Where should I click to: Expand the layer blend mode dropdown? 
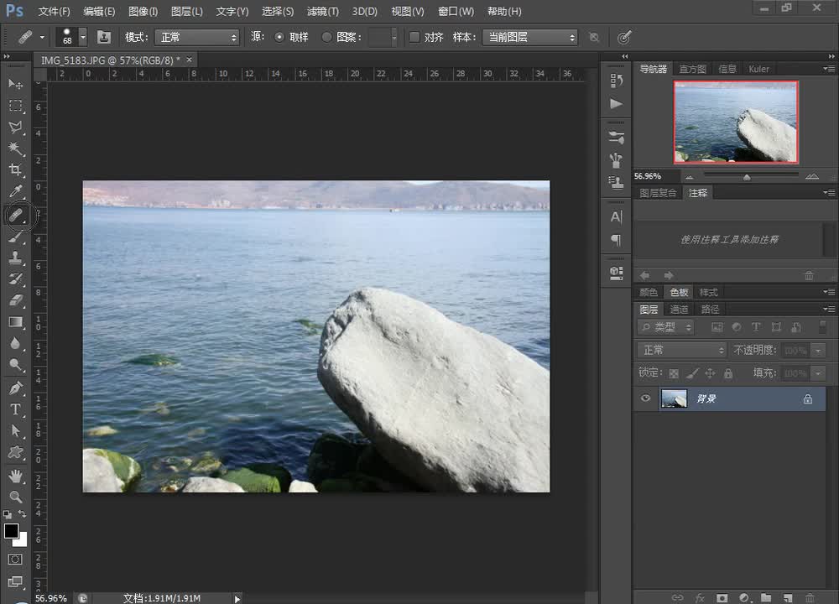[x=681, y=350]
